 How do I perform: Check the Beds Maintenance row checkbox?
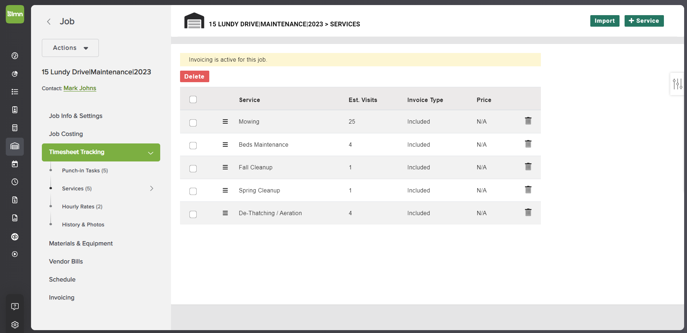[193, 146]
